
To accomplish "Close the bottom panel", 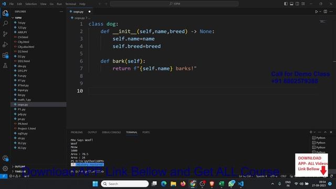I will [331, 132].
